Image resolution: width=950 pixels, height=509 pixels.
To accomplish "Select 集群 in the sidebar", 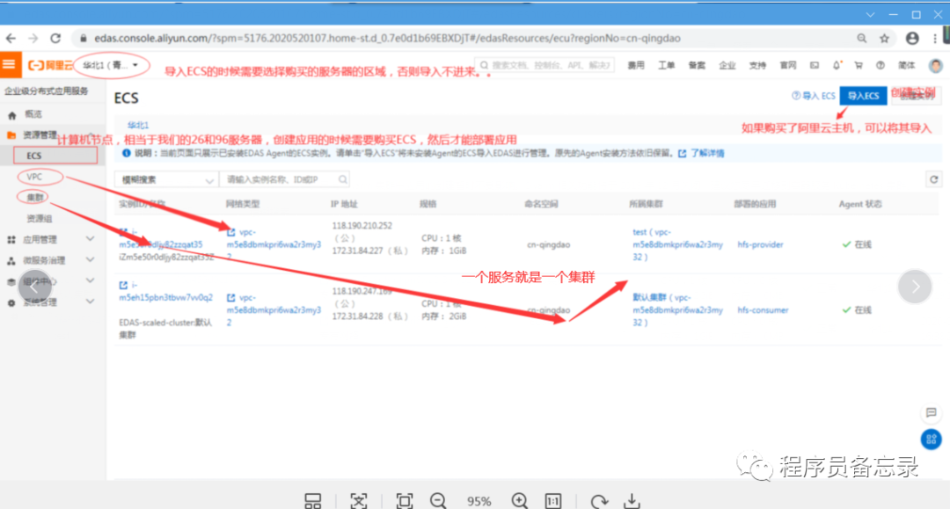I will pos(34,197).
